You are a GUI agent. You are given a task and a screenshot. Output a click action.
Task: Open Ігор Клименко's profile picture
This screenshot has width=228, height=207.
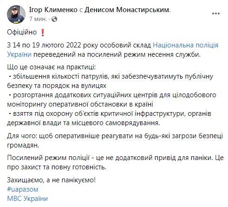(16, 14)
